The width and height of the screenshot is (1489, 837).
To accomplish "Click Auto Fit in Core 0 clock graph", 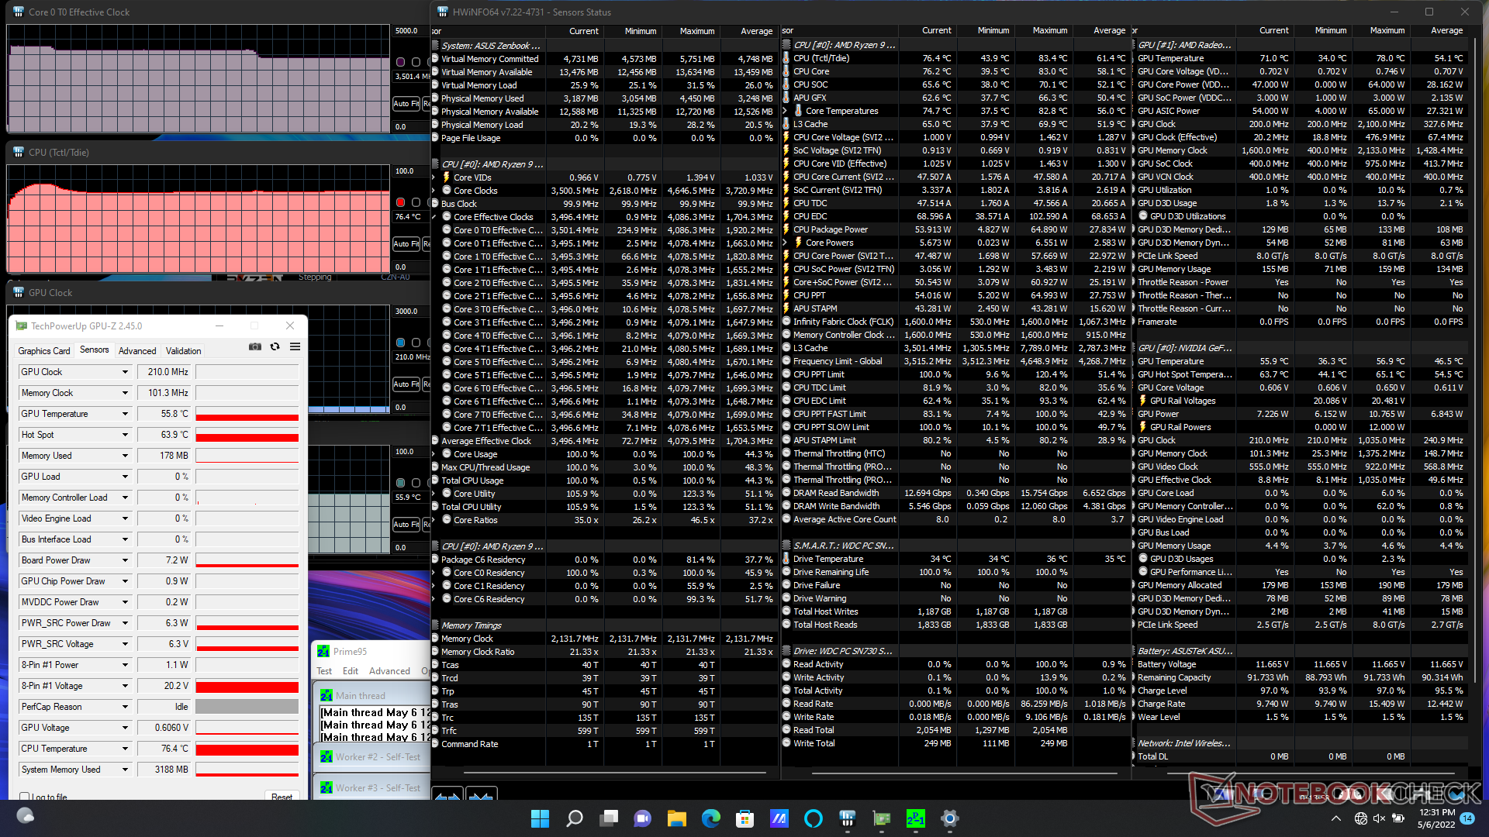I will [x=406, y=103].
